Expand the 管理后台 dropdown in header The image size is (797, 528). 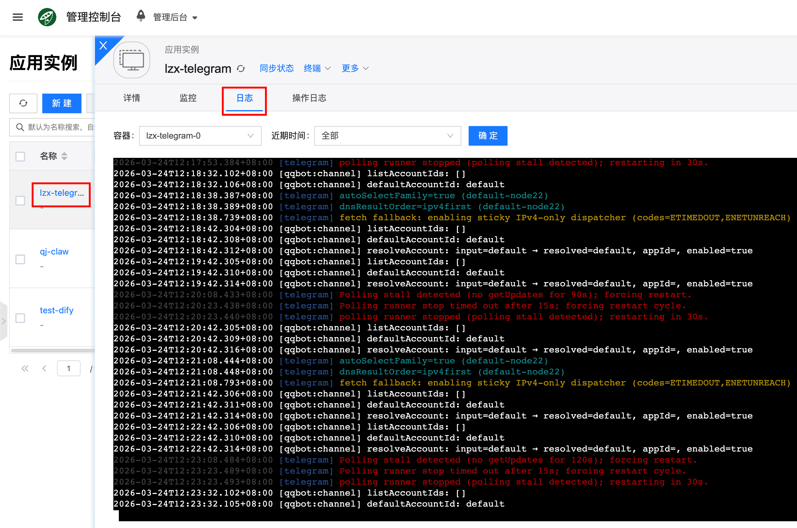coord(175,17)
